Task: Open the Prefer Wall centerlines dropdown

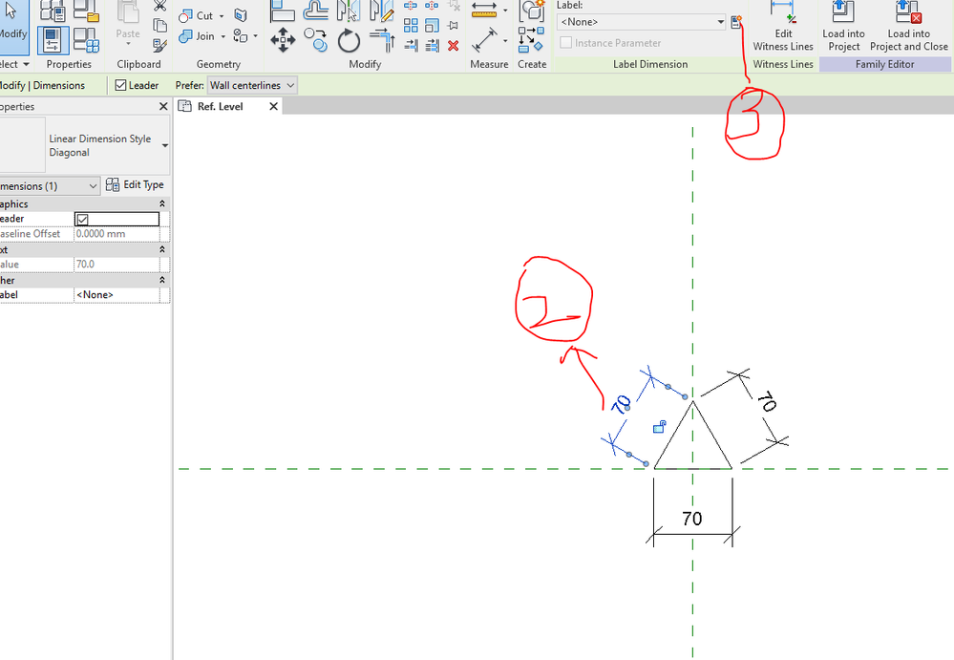Action: [x=252, y=85]
